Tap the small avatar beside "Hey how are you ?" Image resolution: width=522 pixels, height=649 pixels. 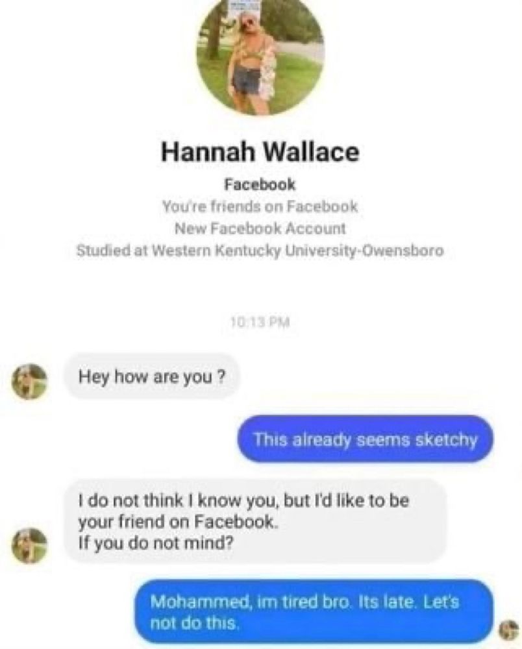coord(29,381)
